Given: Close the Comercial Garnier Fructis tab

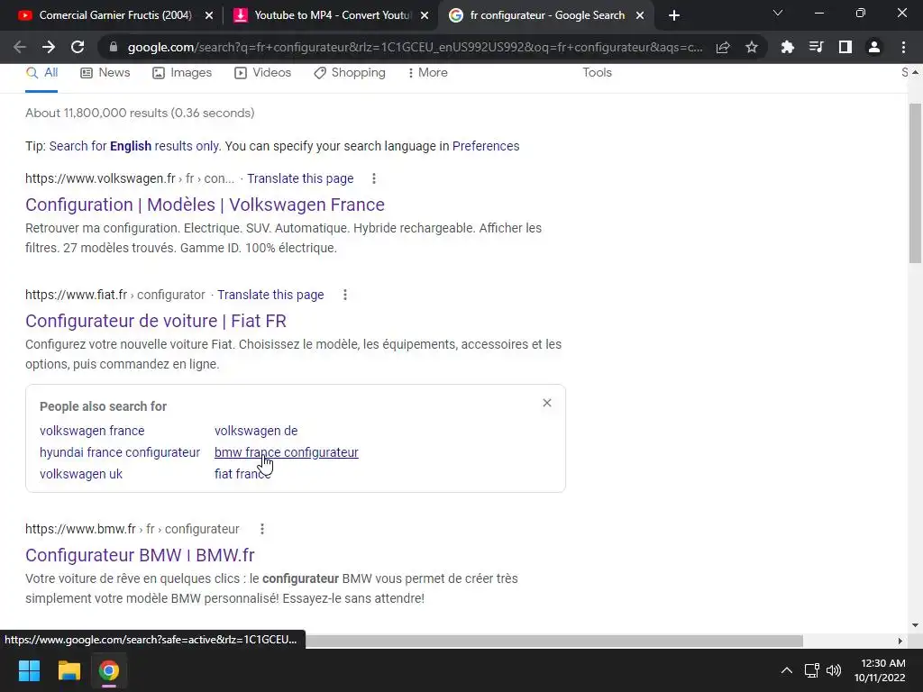Looking at the screenshot, I should [209, 15].
